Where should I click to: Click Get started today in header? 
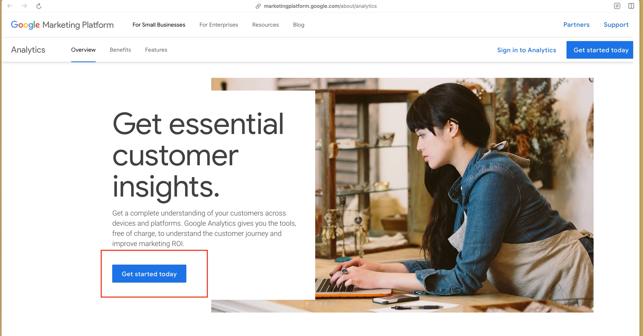(600, 50)
